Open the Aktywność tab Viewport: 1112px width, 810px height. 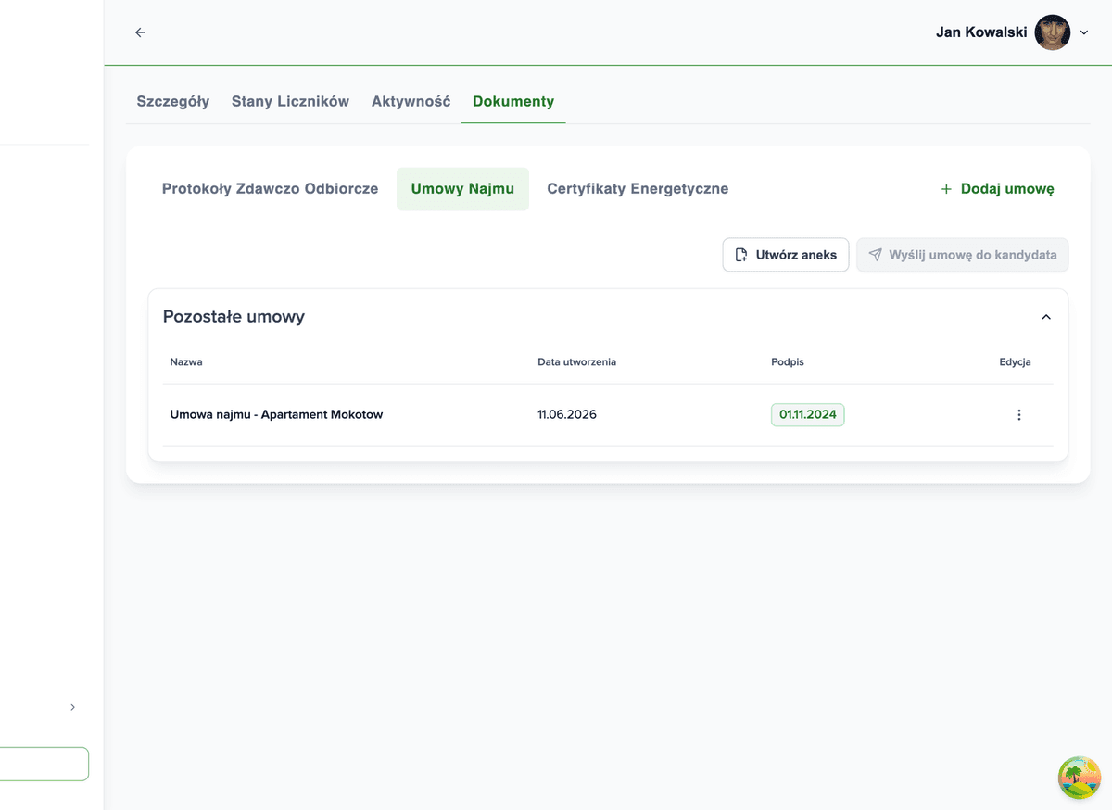tap(411, 102)
